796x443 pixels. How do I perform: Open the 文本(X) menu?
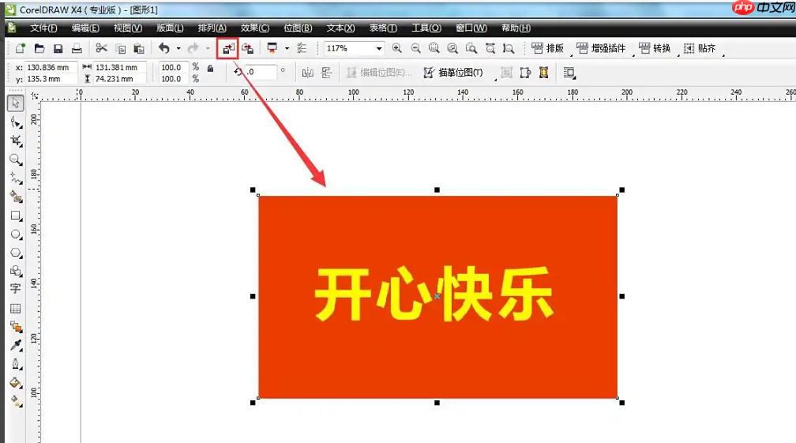[340, 28]
